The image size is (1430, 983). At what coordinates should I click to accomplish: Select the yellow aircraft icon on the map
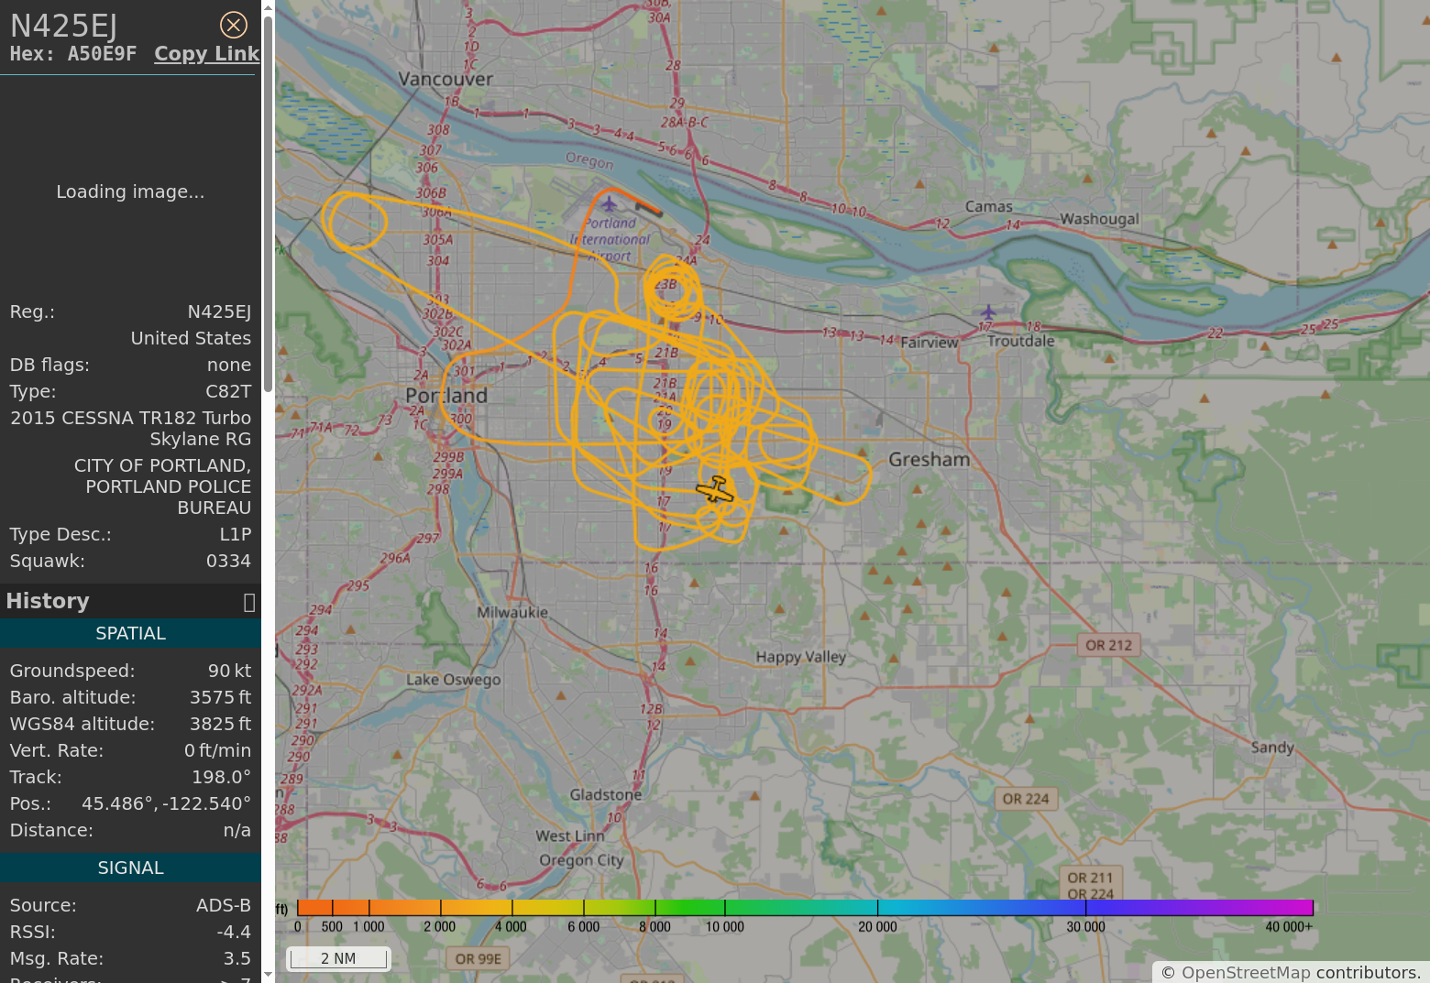coord(715,490)
